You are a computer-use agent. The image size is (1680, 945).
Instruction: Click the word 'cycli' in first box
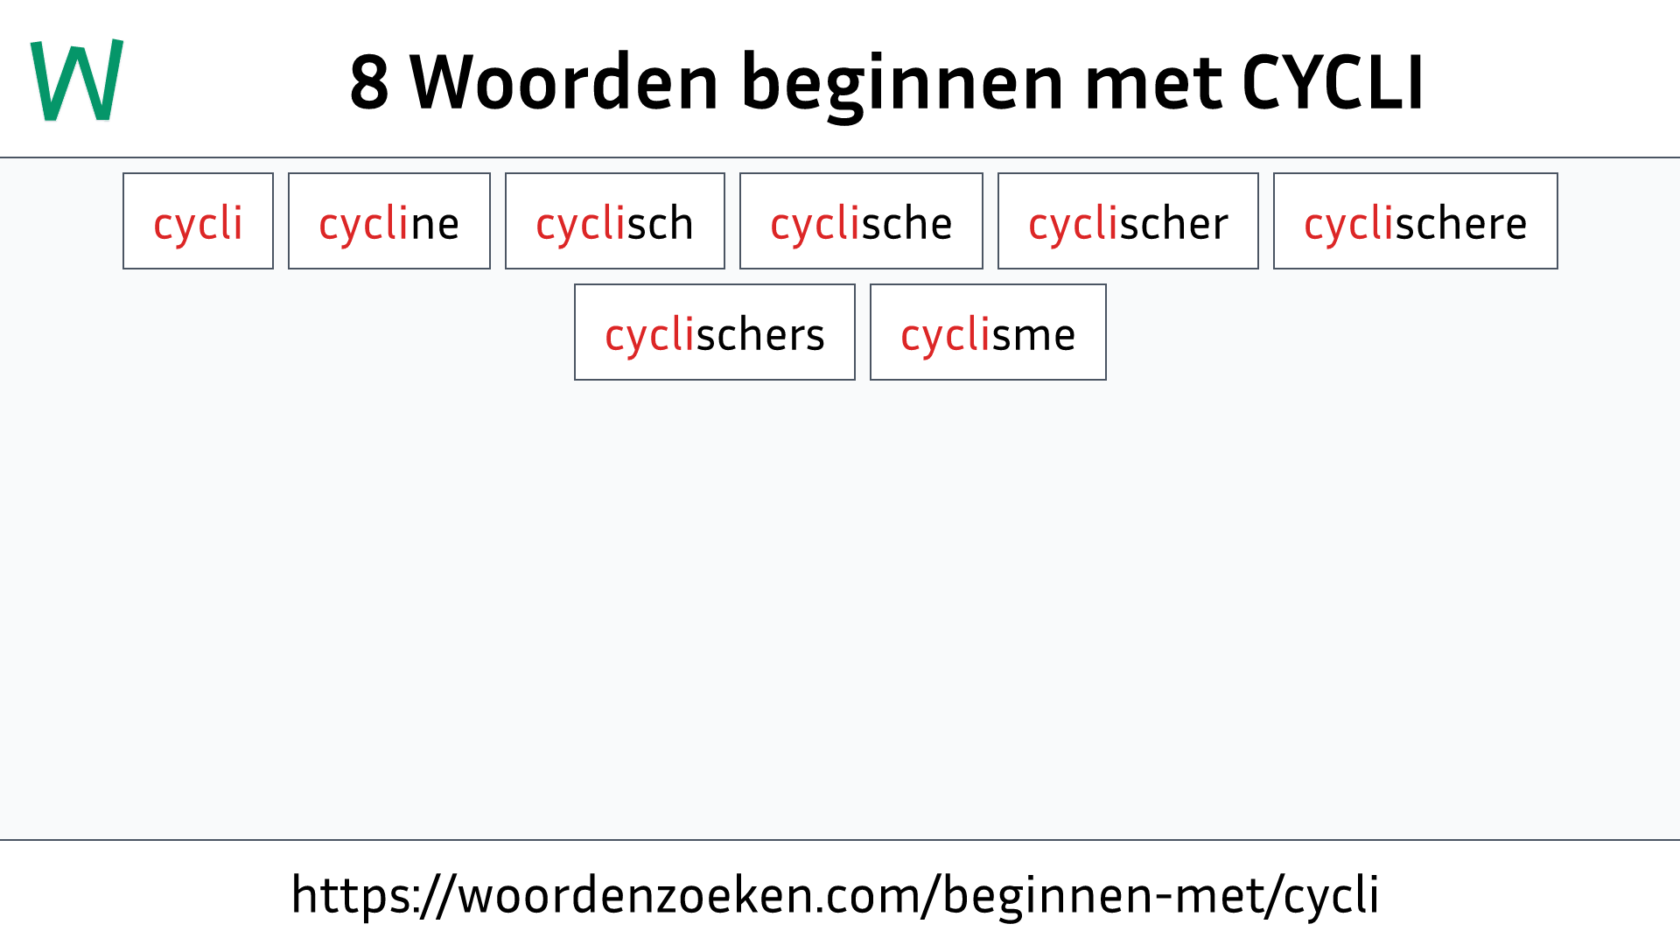pyautogui.click(x=197, y=220)
